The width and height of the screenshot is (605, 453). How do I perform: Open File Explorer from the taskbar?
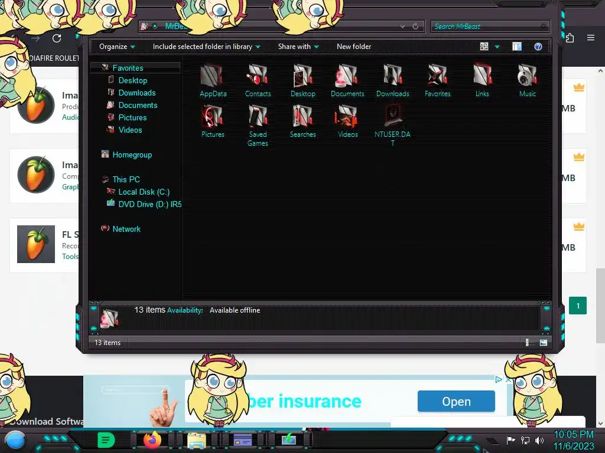tap(196, 440)
